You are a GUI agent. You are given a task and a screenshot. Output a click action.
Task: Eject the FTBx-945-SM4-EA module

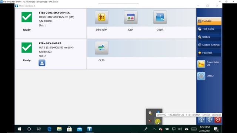[42, 63]
